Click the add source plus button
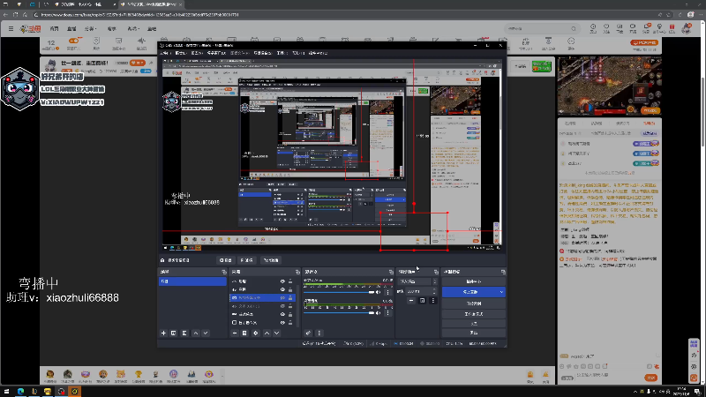 pos(235,333)
